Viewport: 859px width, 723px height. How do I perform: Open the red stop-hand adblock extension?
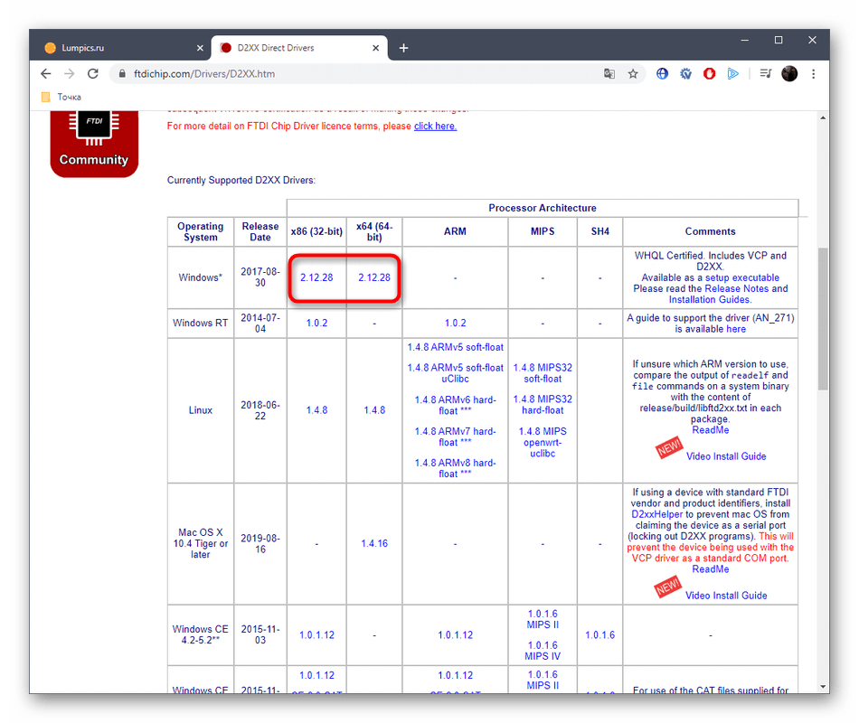710,74
